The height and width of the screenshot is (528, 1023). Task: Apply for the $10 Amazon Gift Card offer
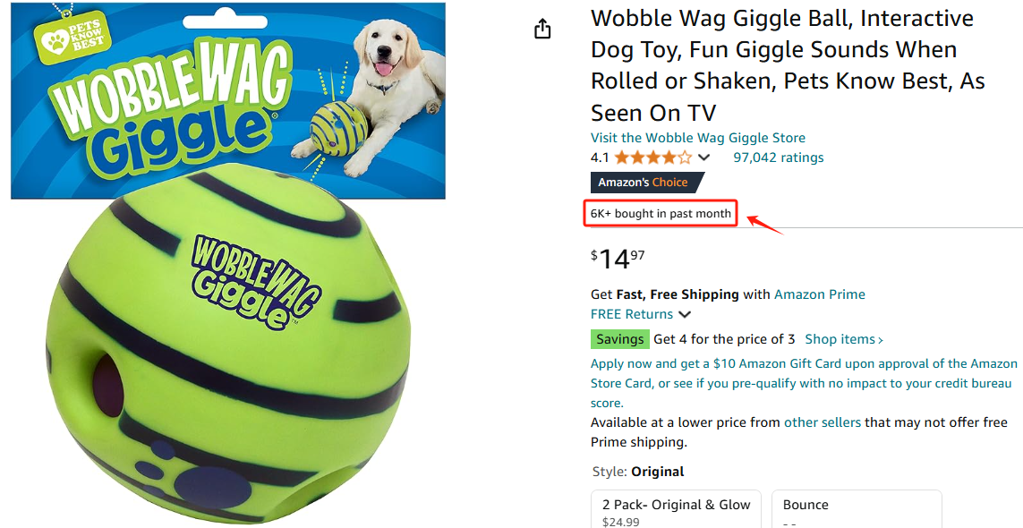(804, 383)
